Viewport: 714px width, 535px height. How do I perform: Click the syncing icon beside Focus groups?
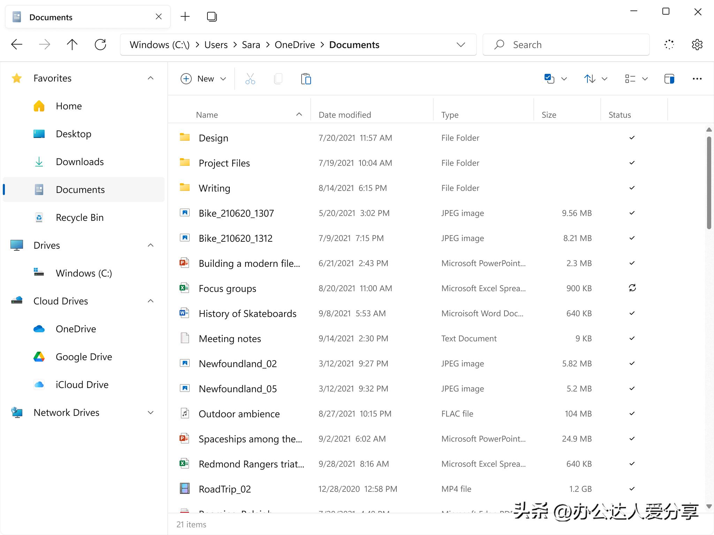(x=632, y=288)
